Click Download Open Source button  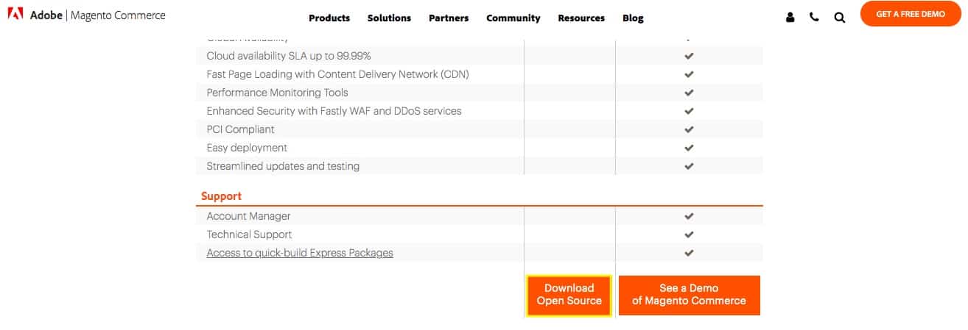569,295
